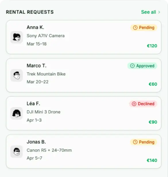168x177 pixels.
Task: Click the clock icon in Jonas's Pending badge
Action: [x=135, y=142]
